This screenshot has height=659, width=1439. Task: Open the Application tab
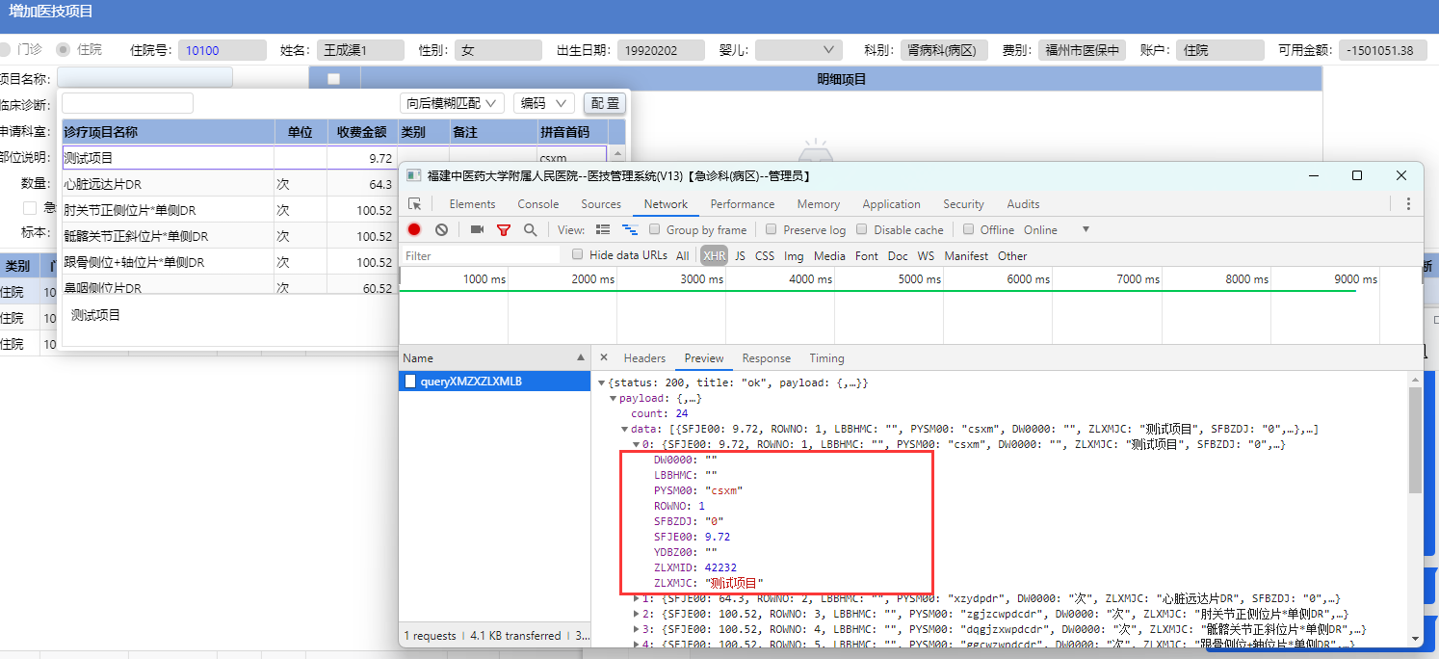pos(891,204)
